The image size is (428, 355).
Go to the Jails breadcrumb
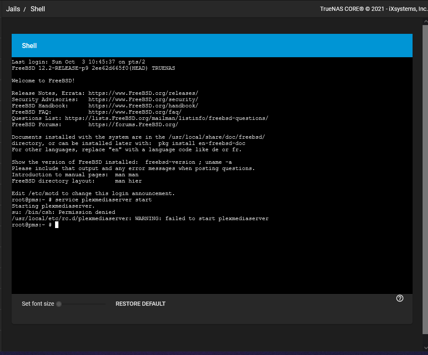click(13, 9)
